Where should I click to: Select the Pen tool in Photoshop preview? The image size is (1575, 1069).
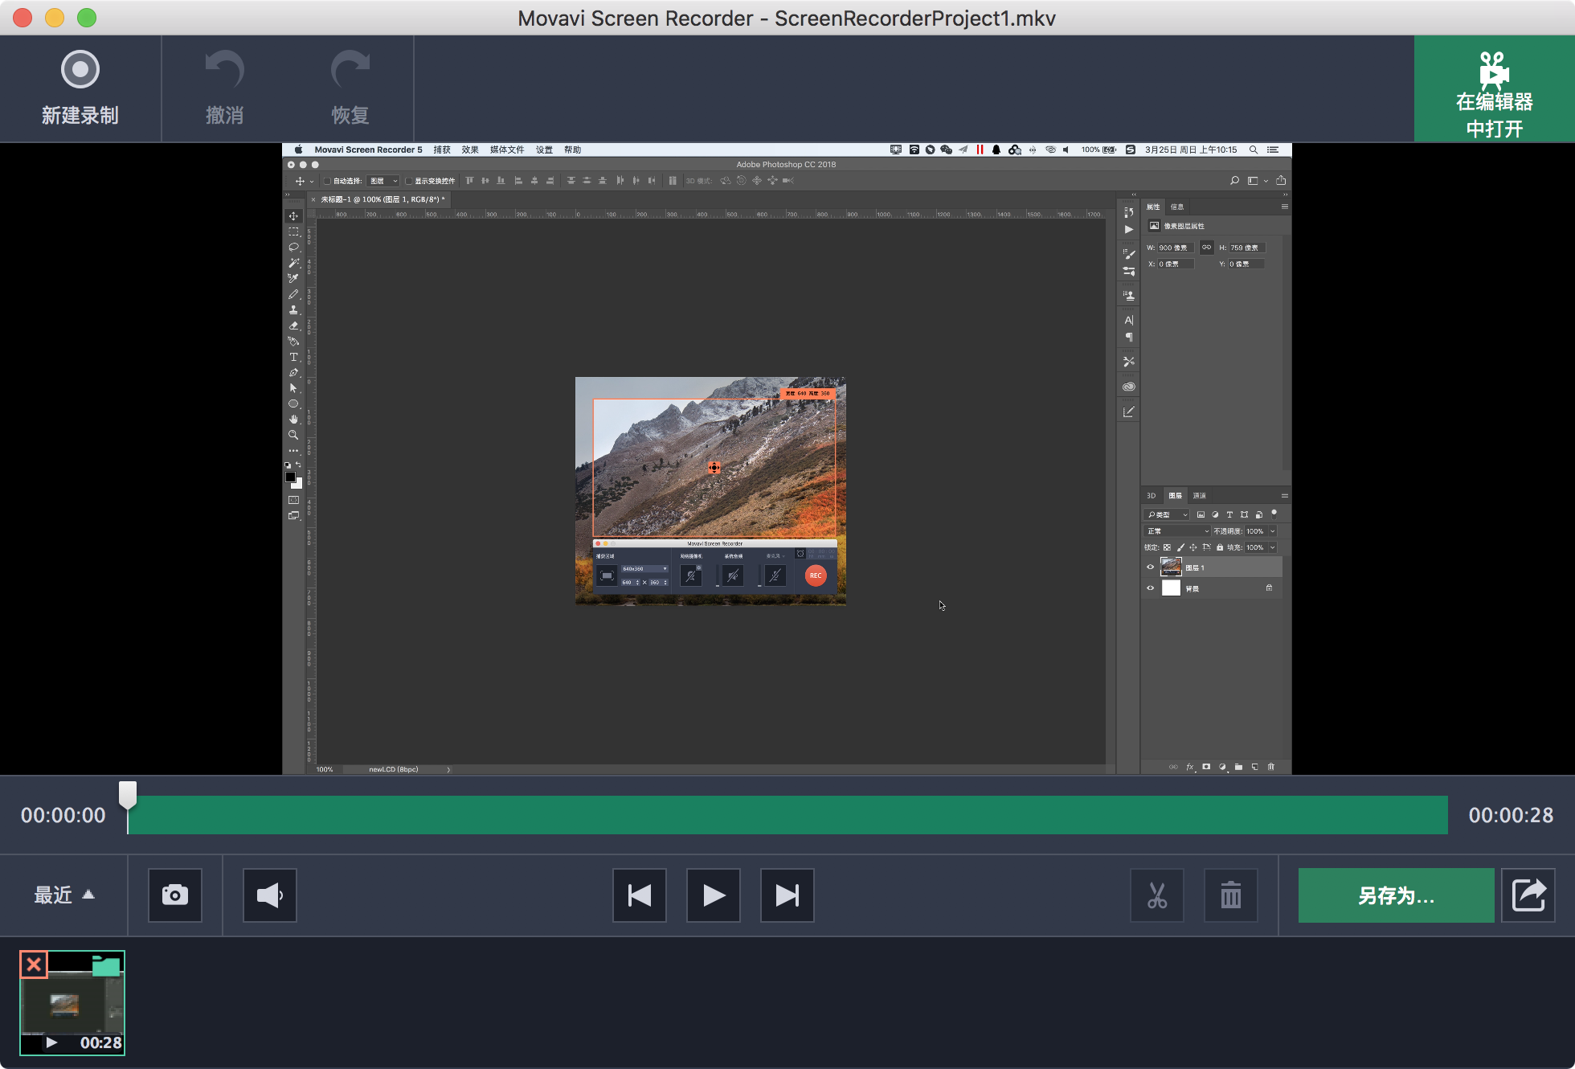[x=293, y=372]
